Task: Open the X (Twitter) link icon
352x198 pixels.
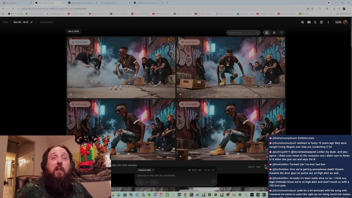Action: coord(315,22)
